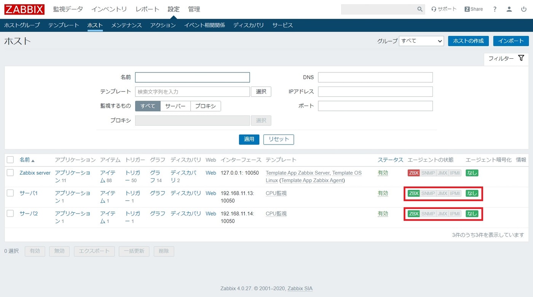The image size is (533, 297).
Task: Select the checkbox for Zabbix server row
Action: [x=10, y=173]
